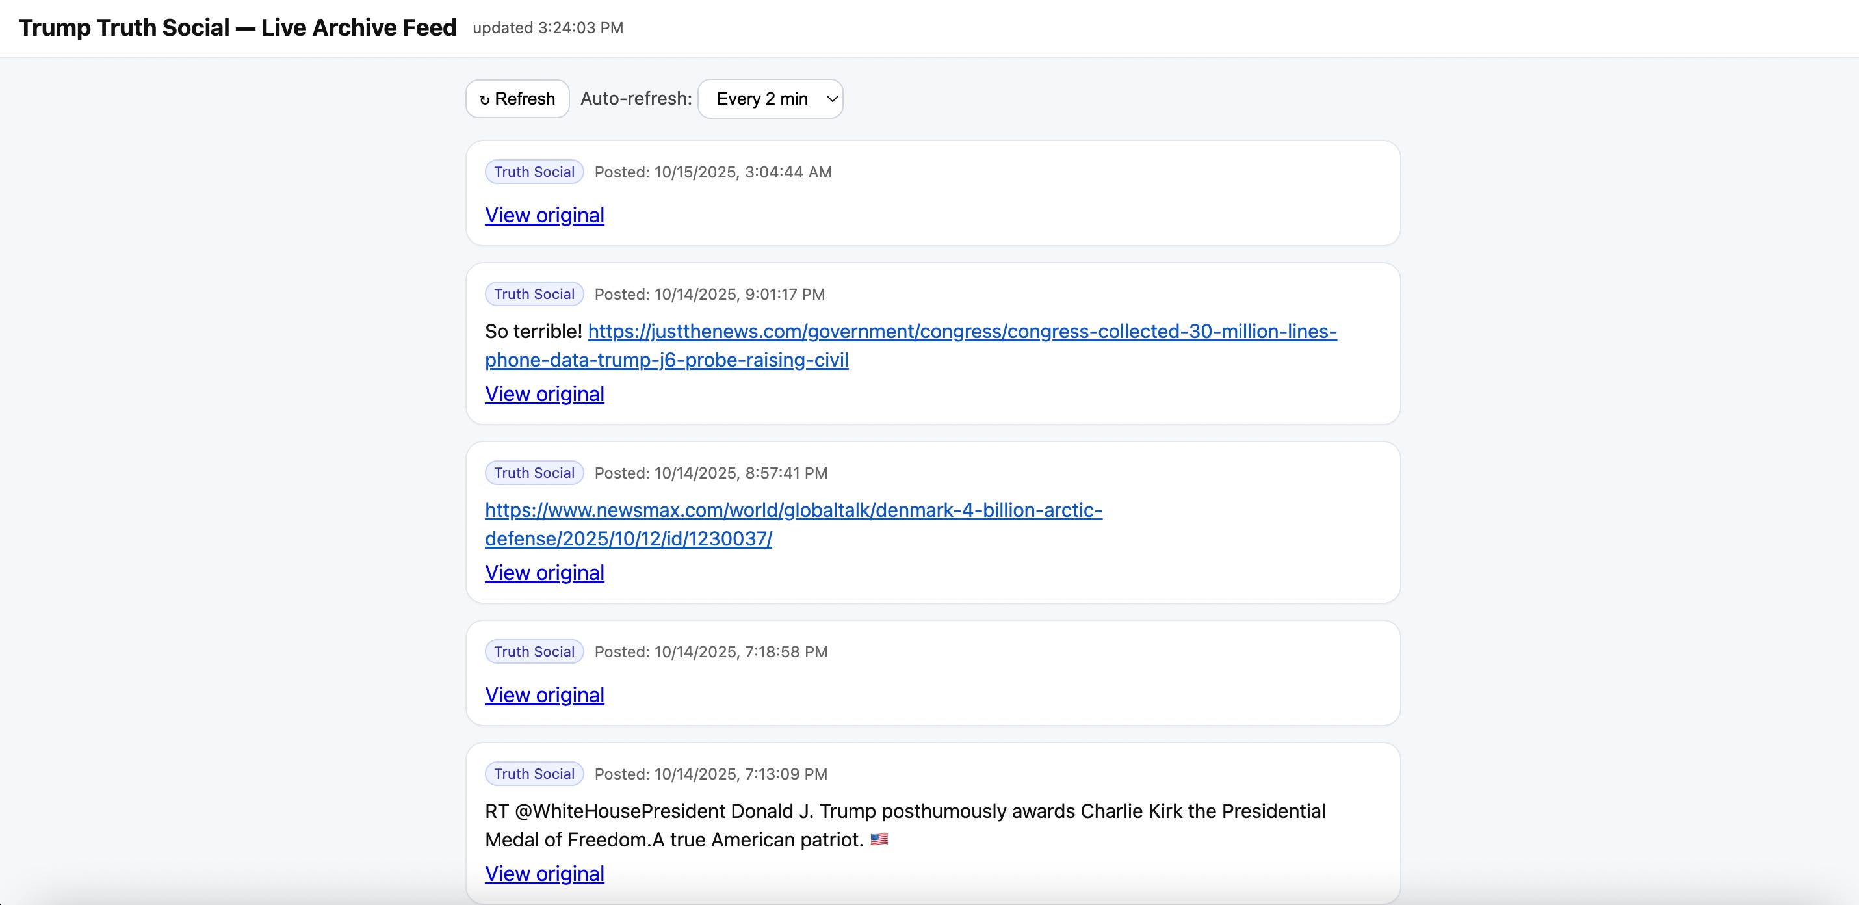
Task: Click the Truth Social badge on the 7:13:09 PM post
Action: 534,774
